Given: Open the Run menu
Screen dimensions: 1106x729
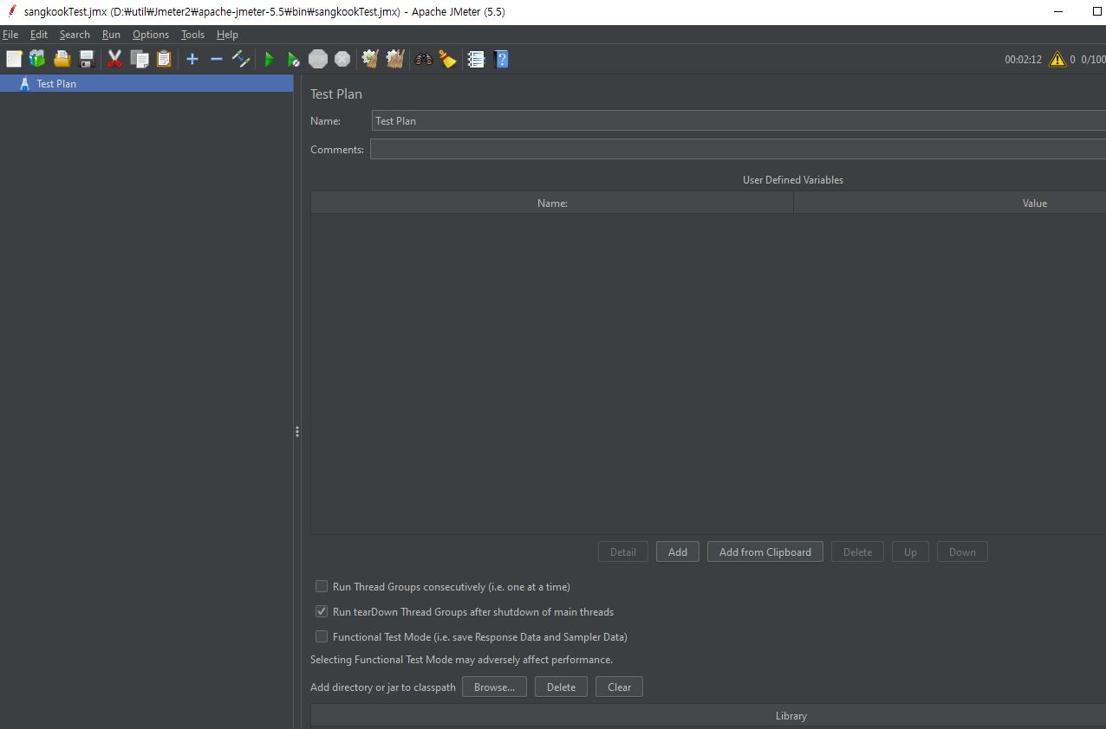Looking at the screenshot, I should [111, 35].
